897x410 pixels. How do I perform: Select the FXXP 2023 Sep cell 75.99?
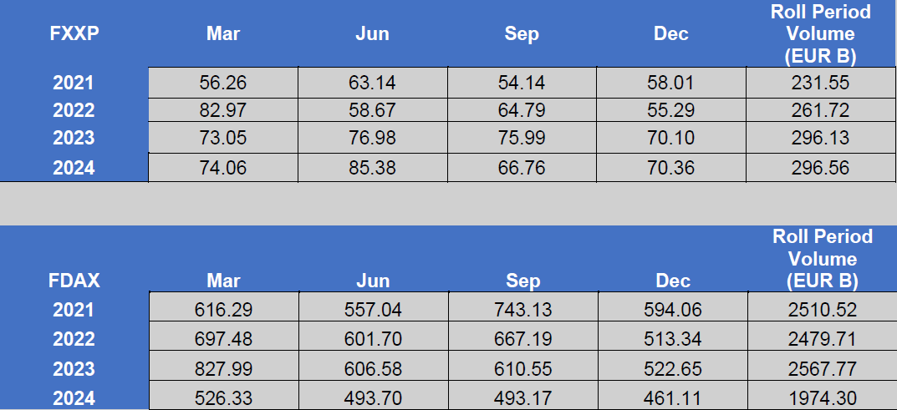[522, 138]
